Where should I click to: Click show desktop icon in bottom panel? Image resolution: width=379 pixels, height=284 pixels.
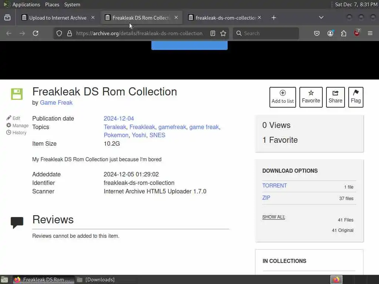coord(4,280)
